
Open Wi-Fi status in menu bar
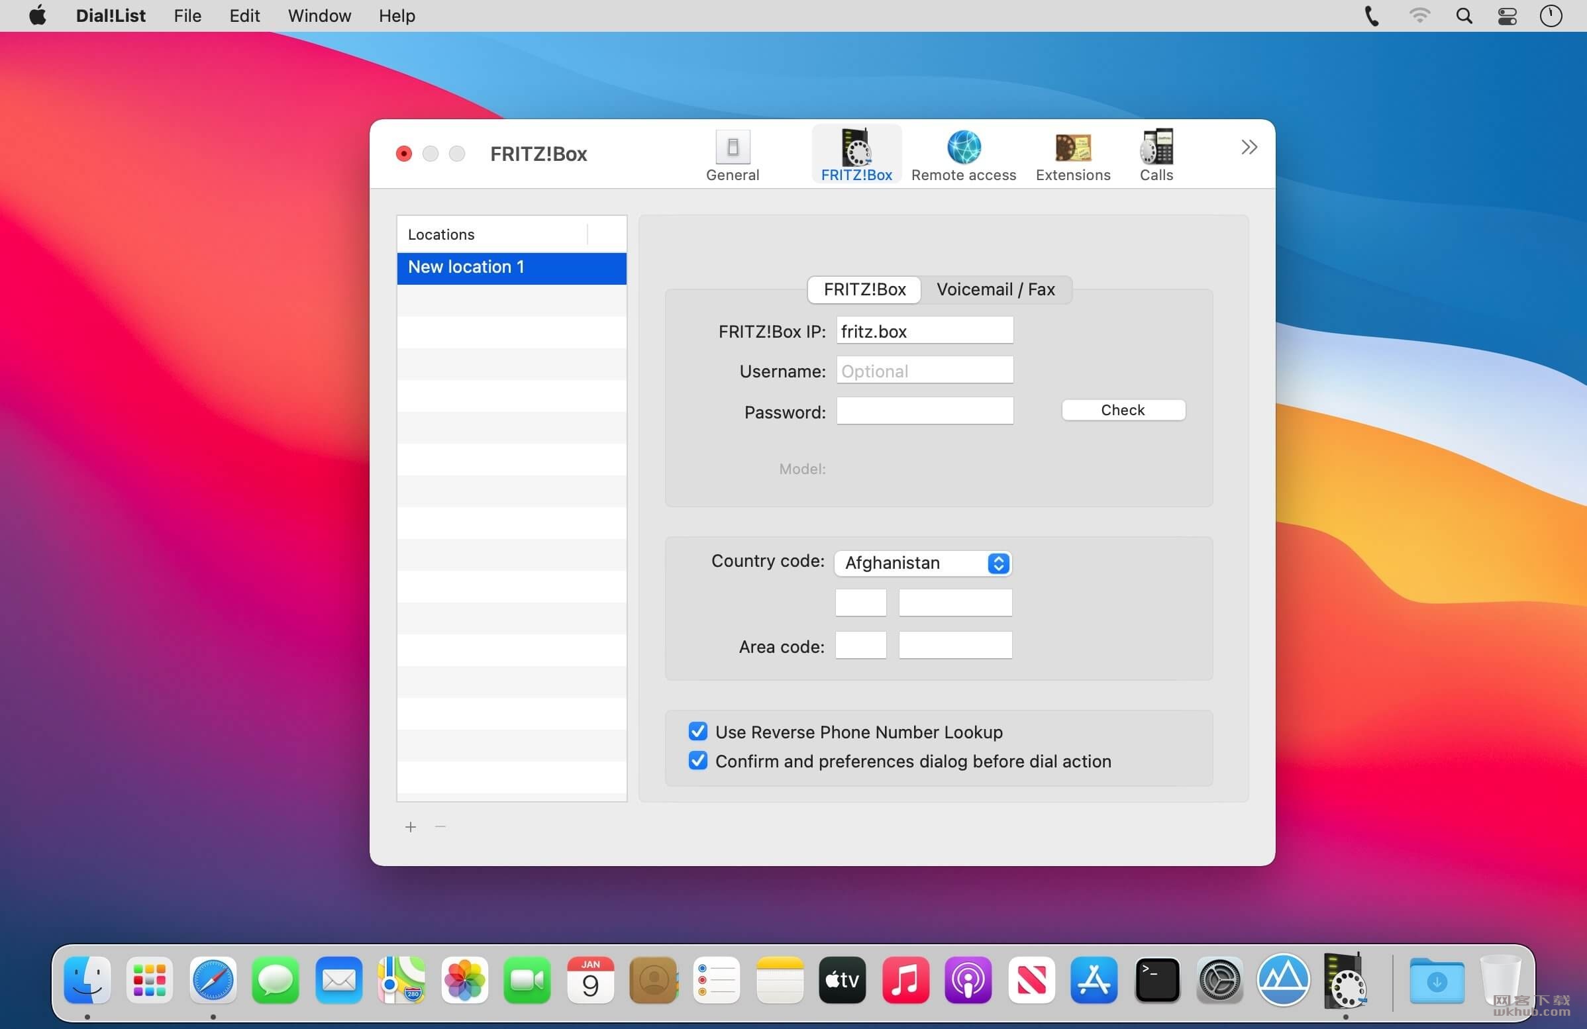pos(1419,16)
